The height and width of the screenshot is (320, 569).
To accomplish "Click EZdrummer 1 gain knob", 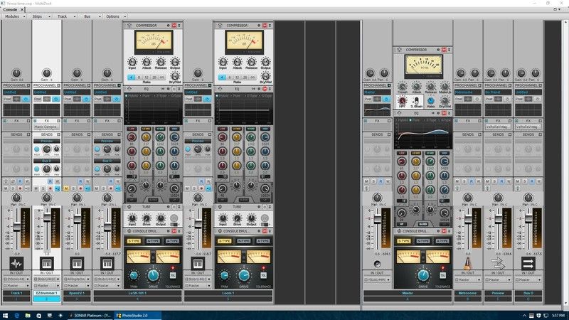I will [46, 73].
